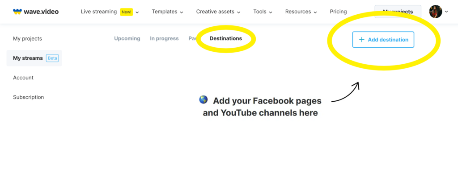The image size is (458, 190).
Task: Open My projects in the sidebar
Action: (x=27, y=38)
